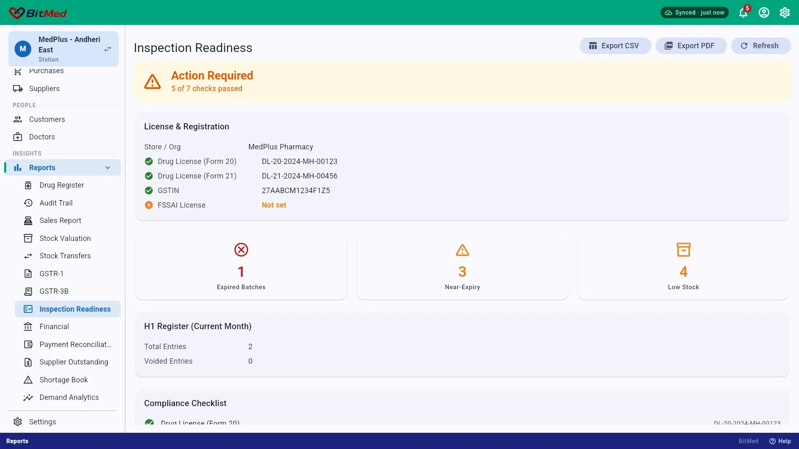Viewport: 799px width, 449px height.
Task: Open the Drug Register report
Action: point(67,185)
